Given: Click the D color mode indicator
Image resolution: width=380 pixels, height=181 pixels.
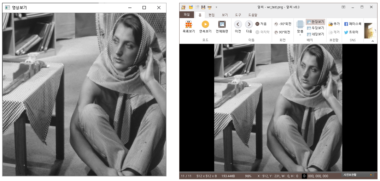Looking at the screenshot, I should pos(304,176).
